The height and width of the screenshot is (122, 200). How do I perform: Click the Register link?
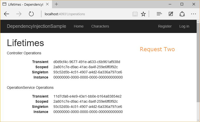tap(165, 26)
